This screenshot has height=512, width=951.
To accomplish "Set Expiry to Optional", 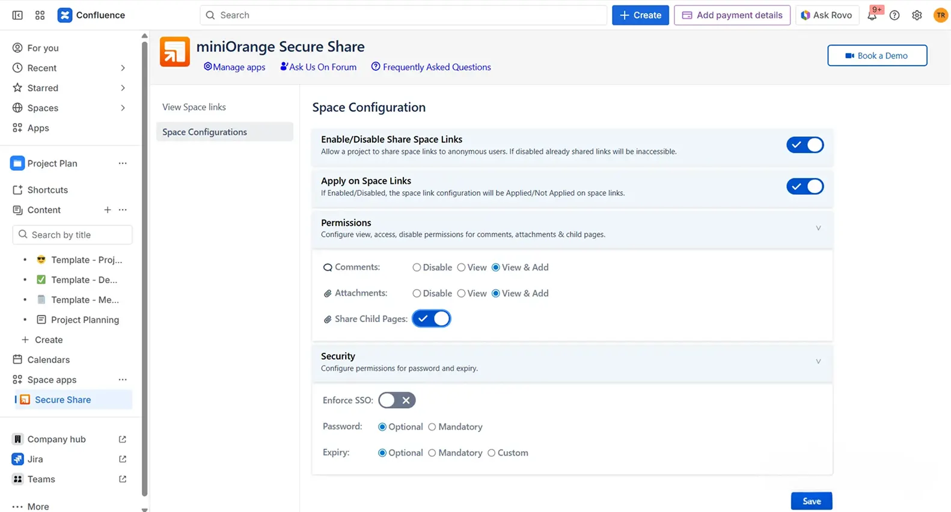I will pyautogui.click(x=382, y=453).
